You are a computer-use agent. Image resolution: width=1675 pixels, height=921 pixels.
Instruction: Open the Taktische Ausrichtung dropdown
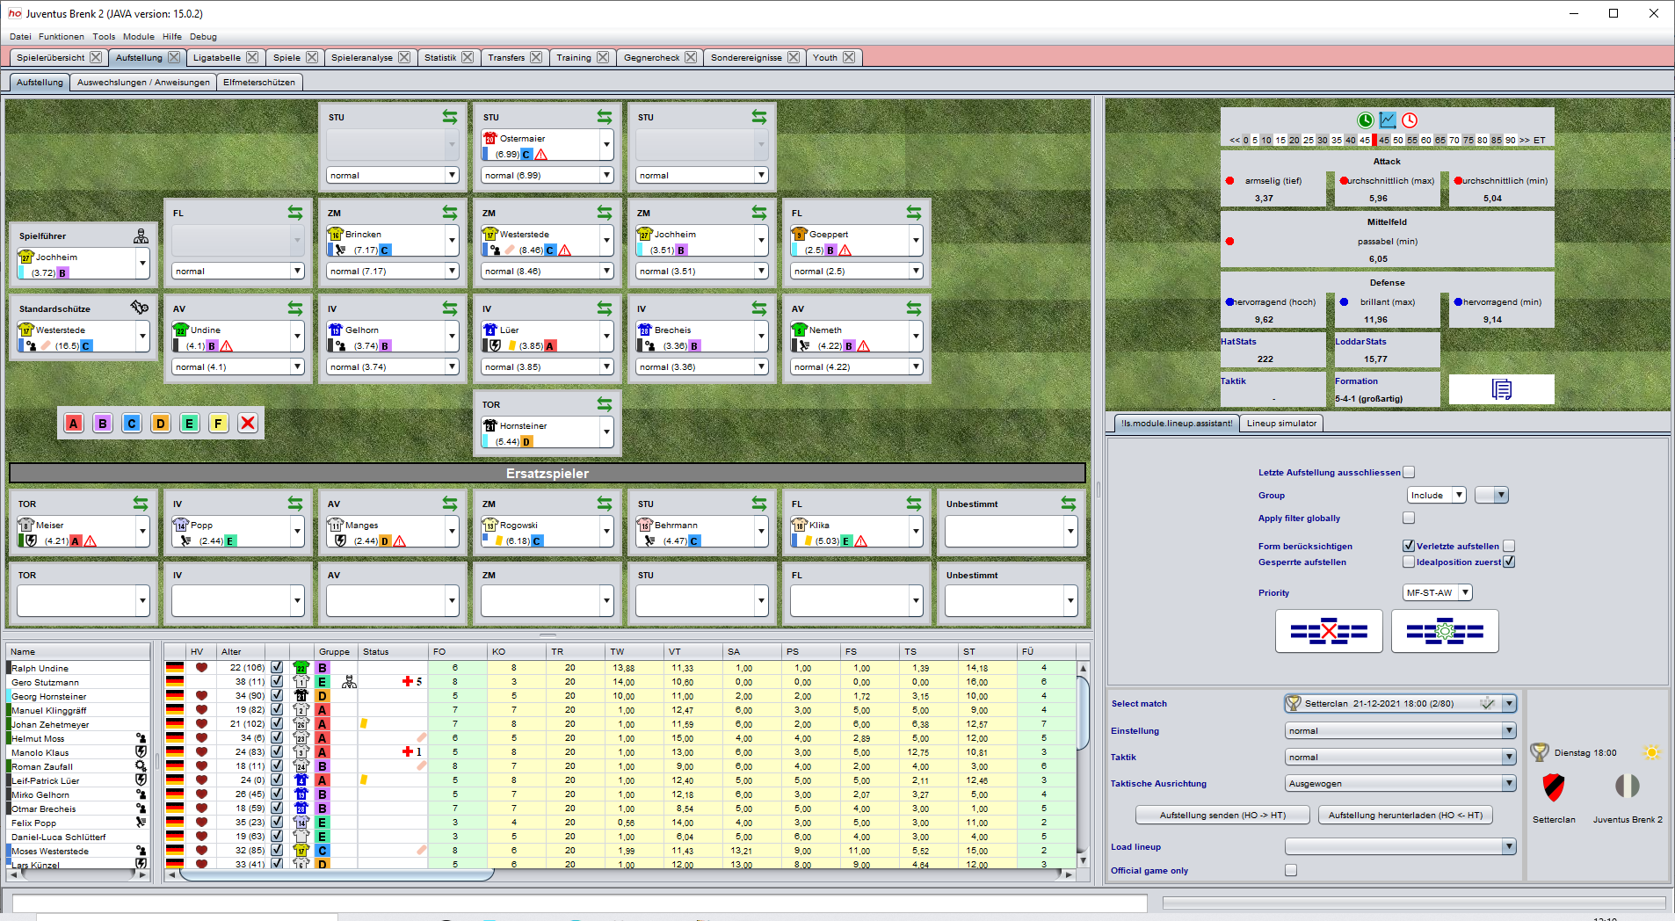[1400, 783]
